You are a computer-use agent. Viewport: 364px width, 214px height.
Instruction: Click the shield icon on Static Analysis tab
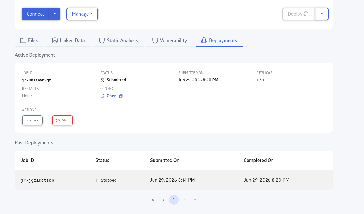point(102,41)
